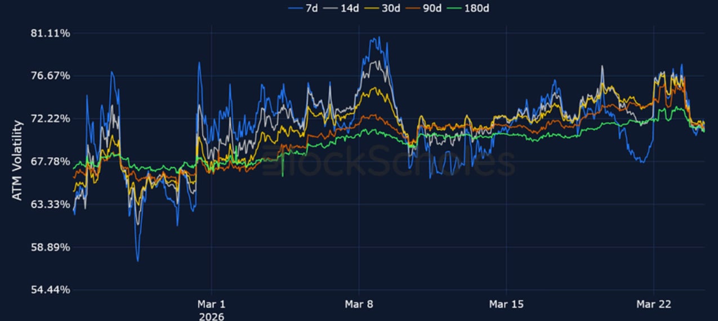Select the 63.33% y-axis label
Image resolution: width=718 pixels, height=321 pixels.
[x=50, y=204]
